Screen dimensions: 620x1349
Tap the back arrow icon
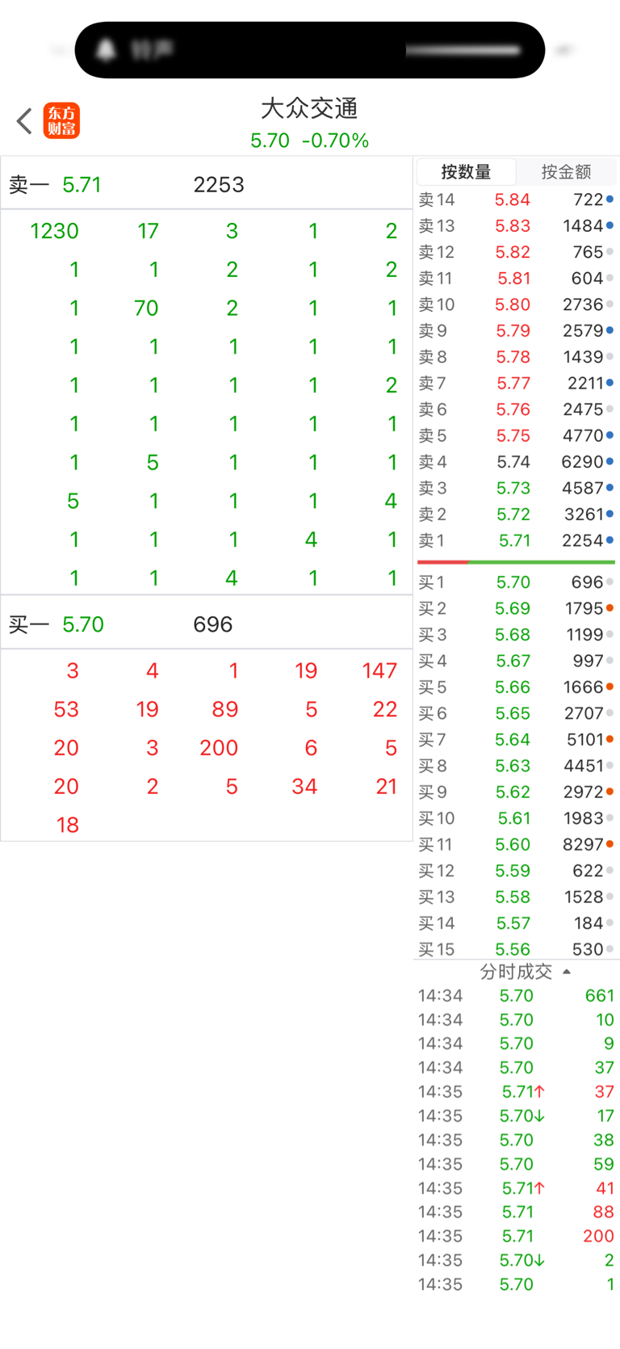[x=24, y=121]
